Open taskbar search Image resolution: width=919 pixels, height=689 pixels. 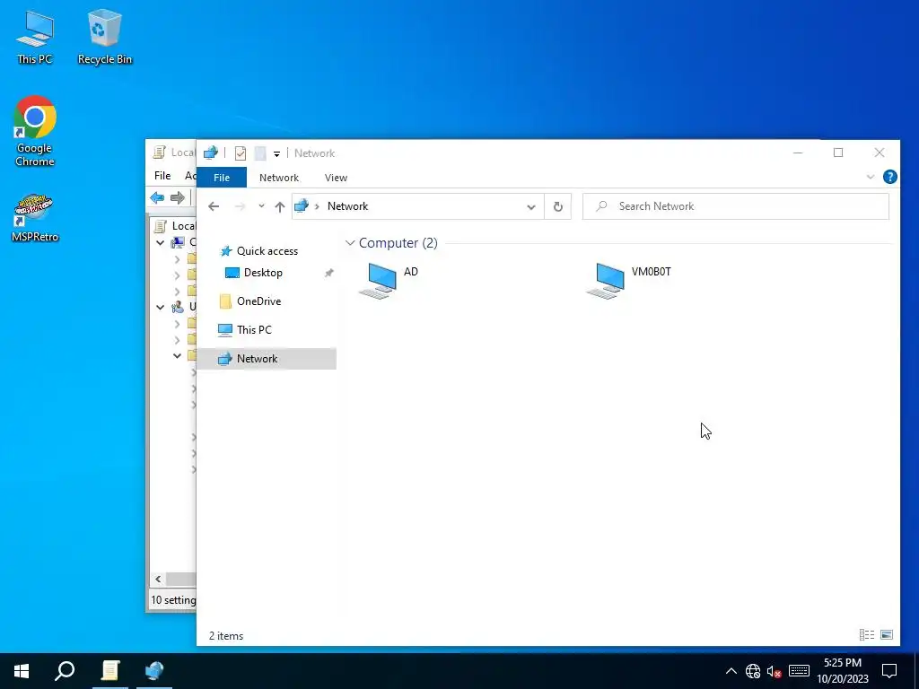(65, 670)
